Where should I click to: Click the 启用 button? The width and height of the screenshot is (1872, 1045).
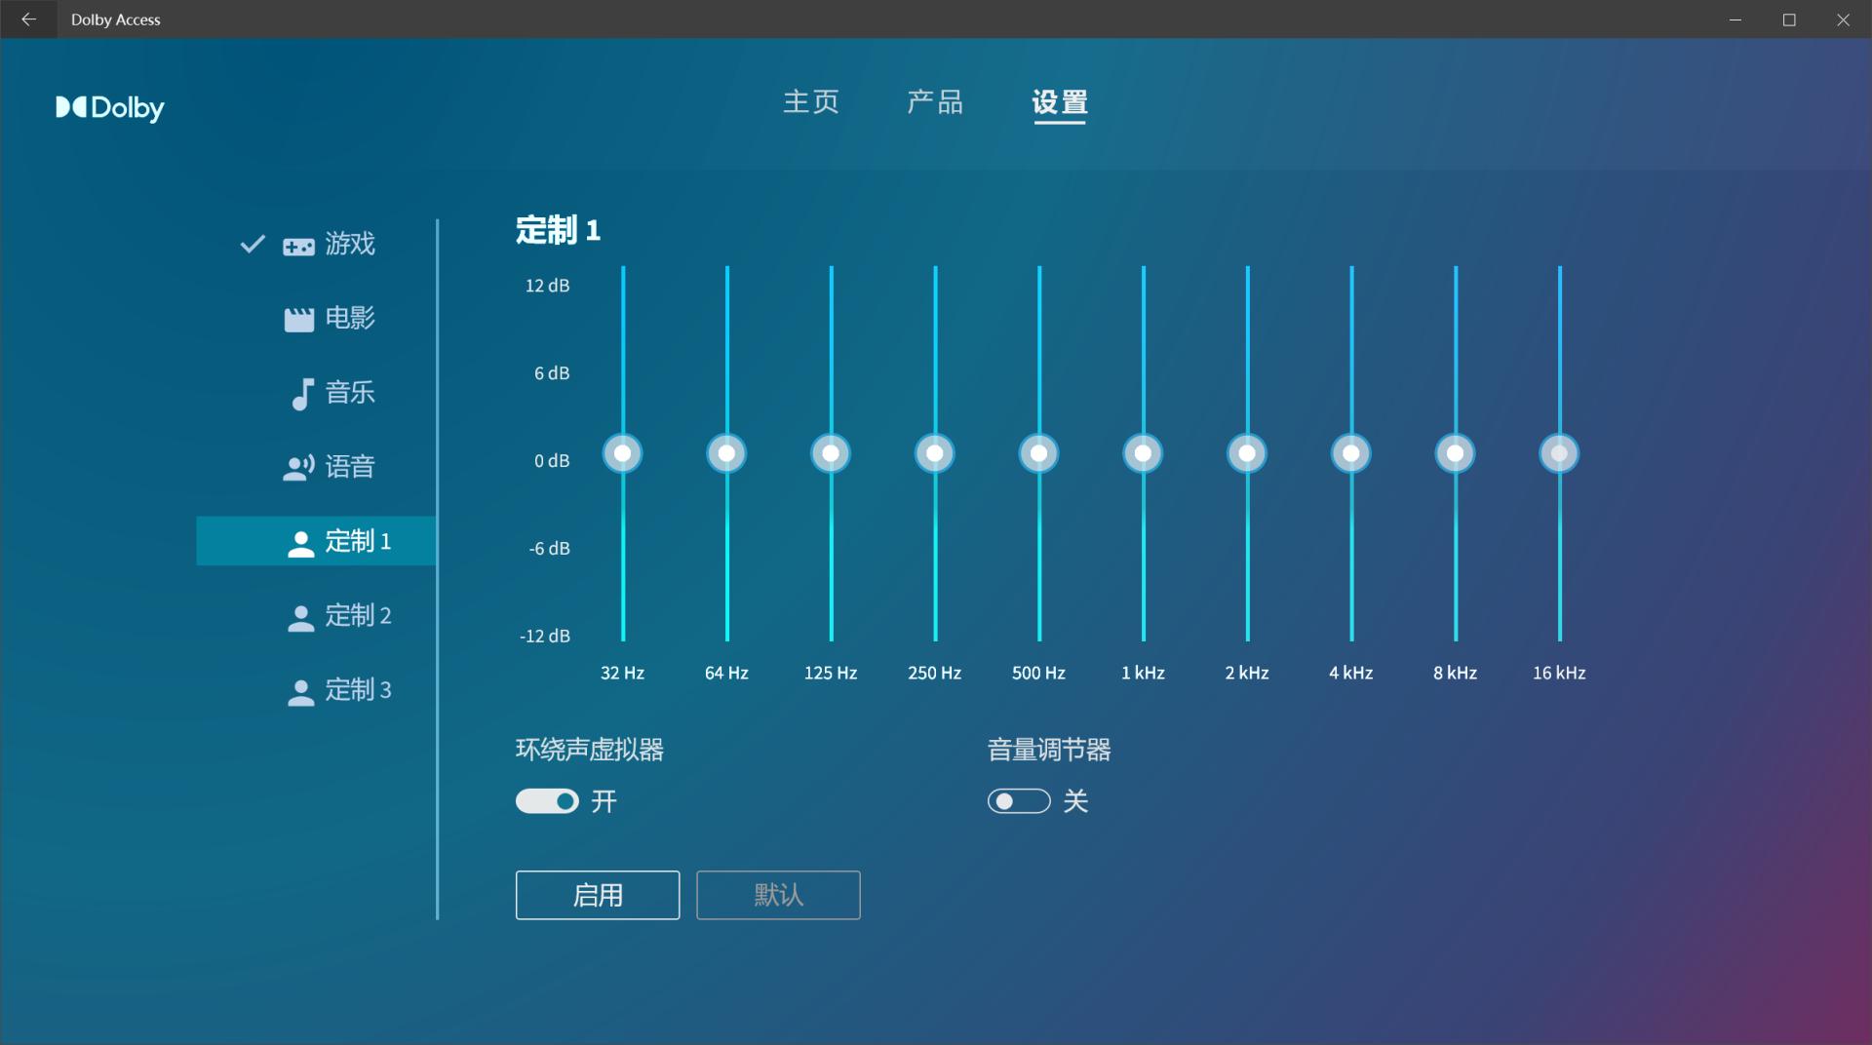click(597, 895)
